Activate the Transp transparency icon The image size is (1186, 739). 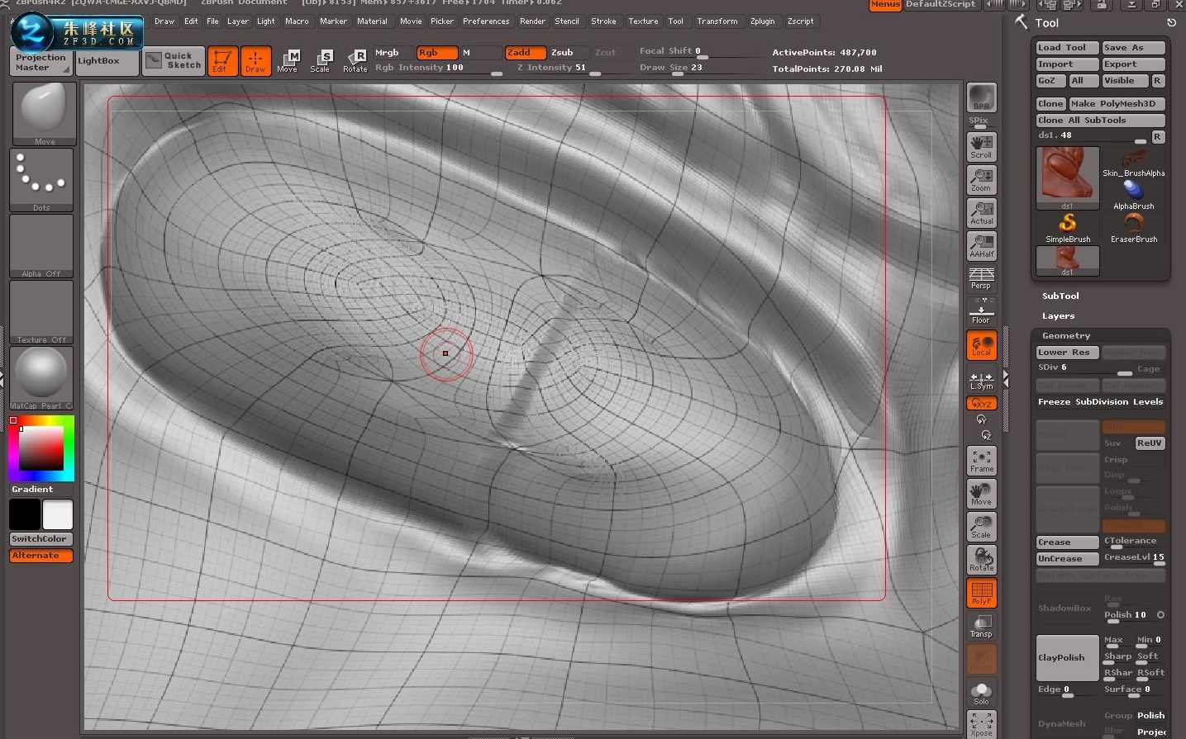click(980, 625)
